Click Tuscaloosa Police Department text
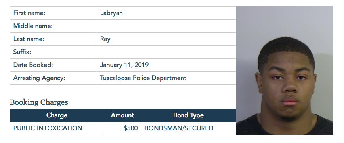This screenshot has height=143, width=344. (143, 78)
